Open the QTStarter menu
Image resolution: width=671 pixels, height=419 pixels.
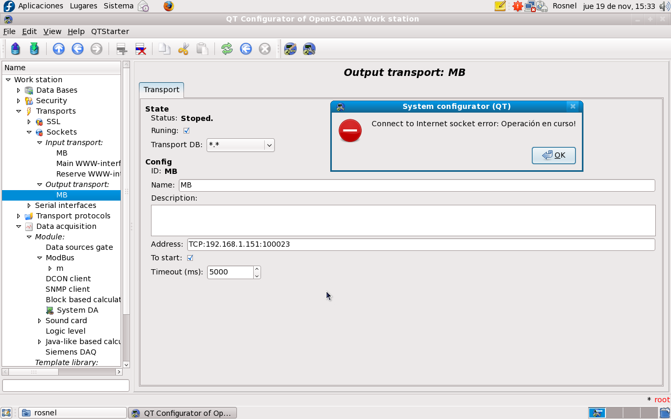tap(110, 31)
